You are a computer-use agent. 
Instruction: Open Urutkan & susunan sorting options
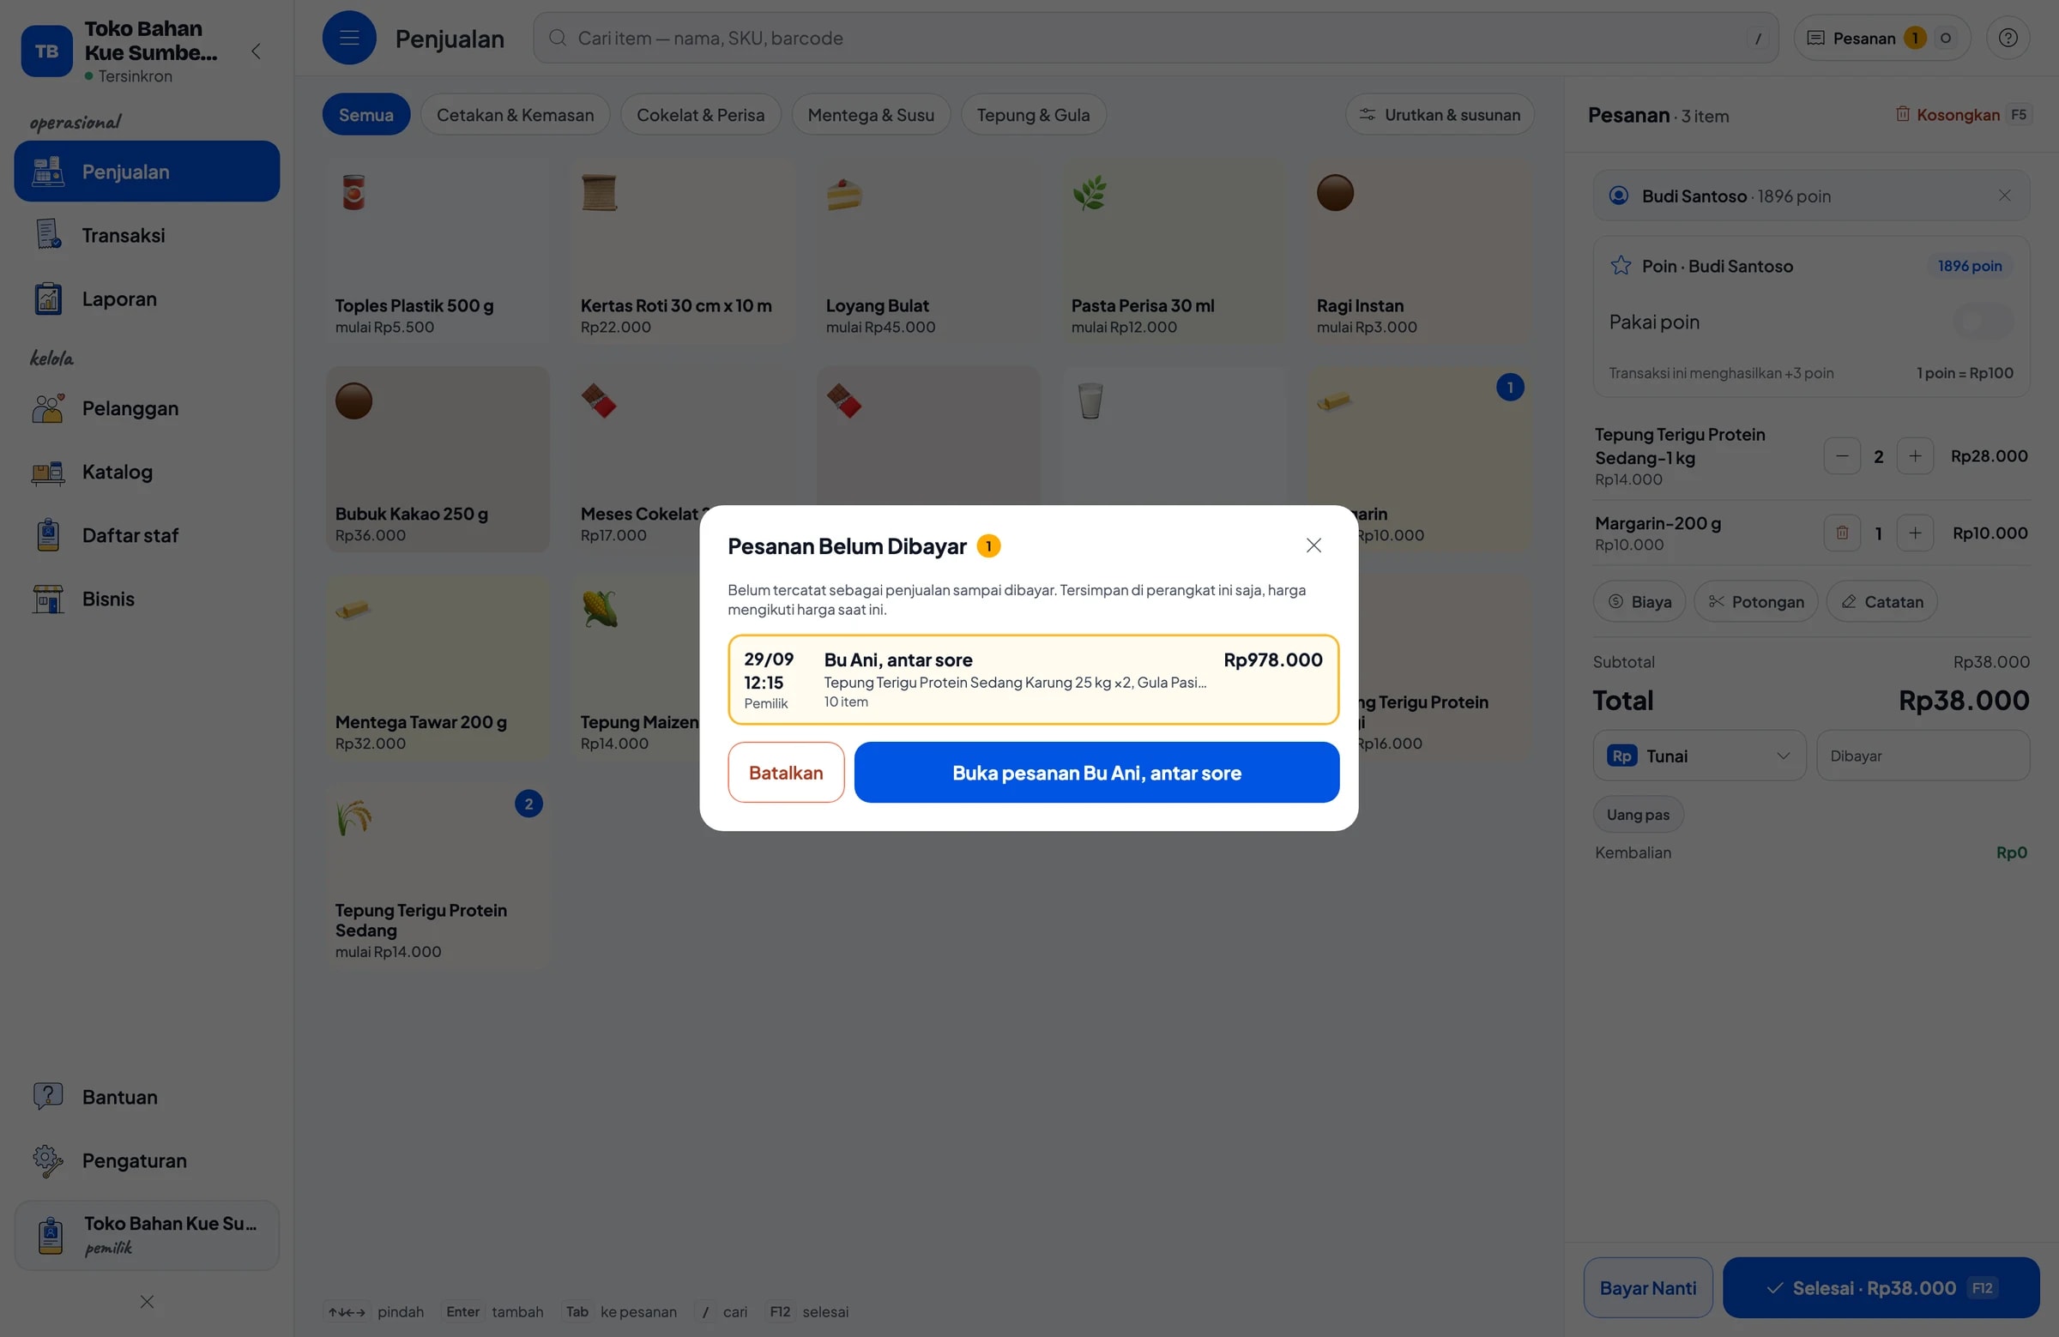tap(1439, 114)
